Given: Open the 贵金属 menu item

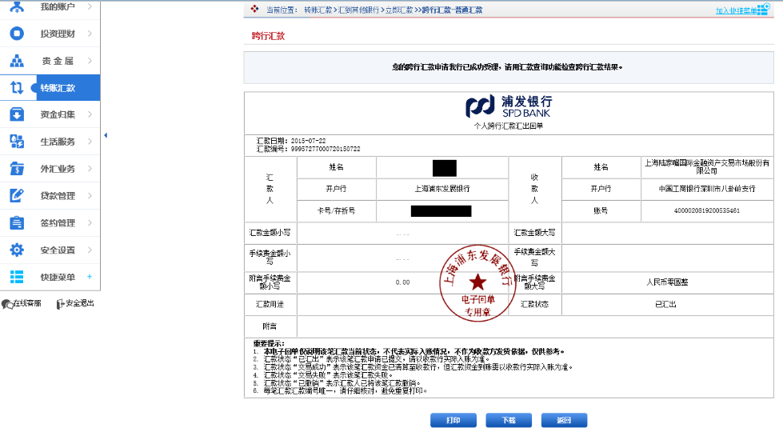Looking at the screenshot, I should click(x=50, y=61).
